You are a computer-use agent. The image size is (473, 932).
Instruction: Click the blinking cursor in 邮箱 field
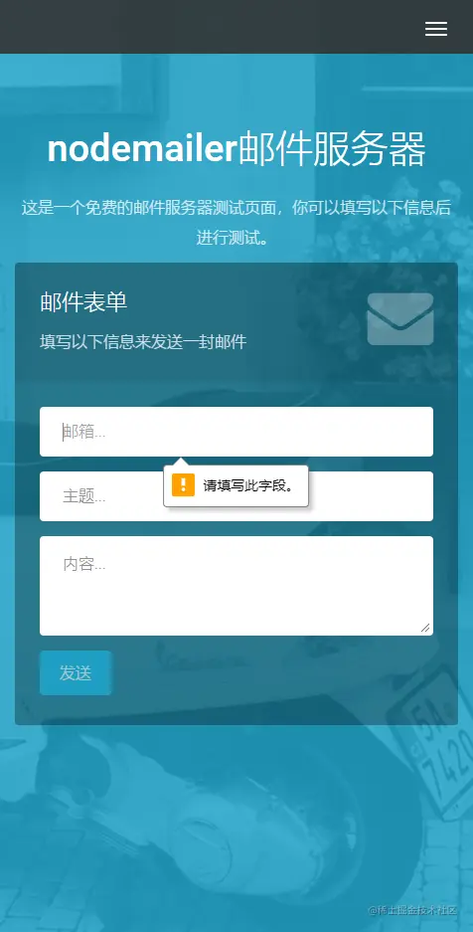point(63,432)
